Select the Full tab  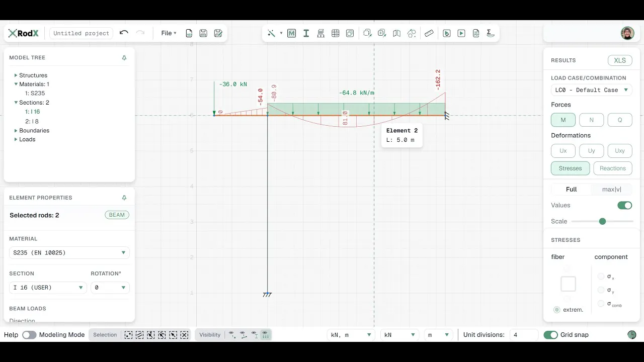coord(572,190)
